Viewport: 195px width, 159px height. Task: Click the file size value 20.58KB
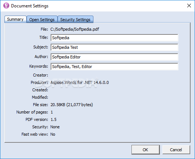tap(72, 105)
